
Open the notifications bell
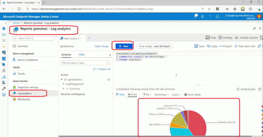coord(195,16)
